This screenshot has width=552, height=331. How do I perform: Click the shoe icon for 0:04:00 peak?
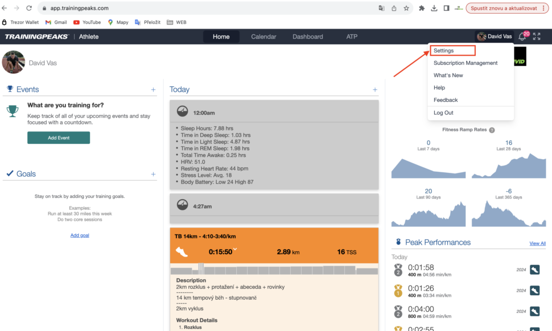(x=535, y=311)
